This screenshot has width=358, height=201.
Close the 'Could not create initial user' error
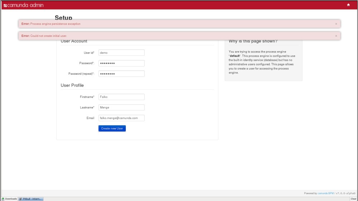point(336,36)
